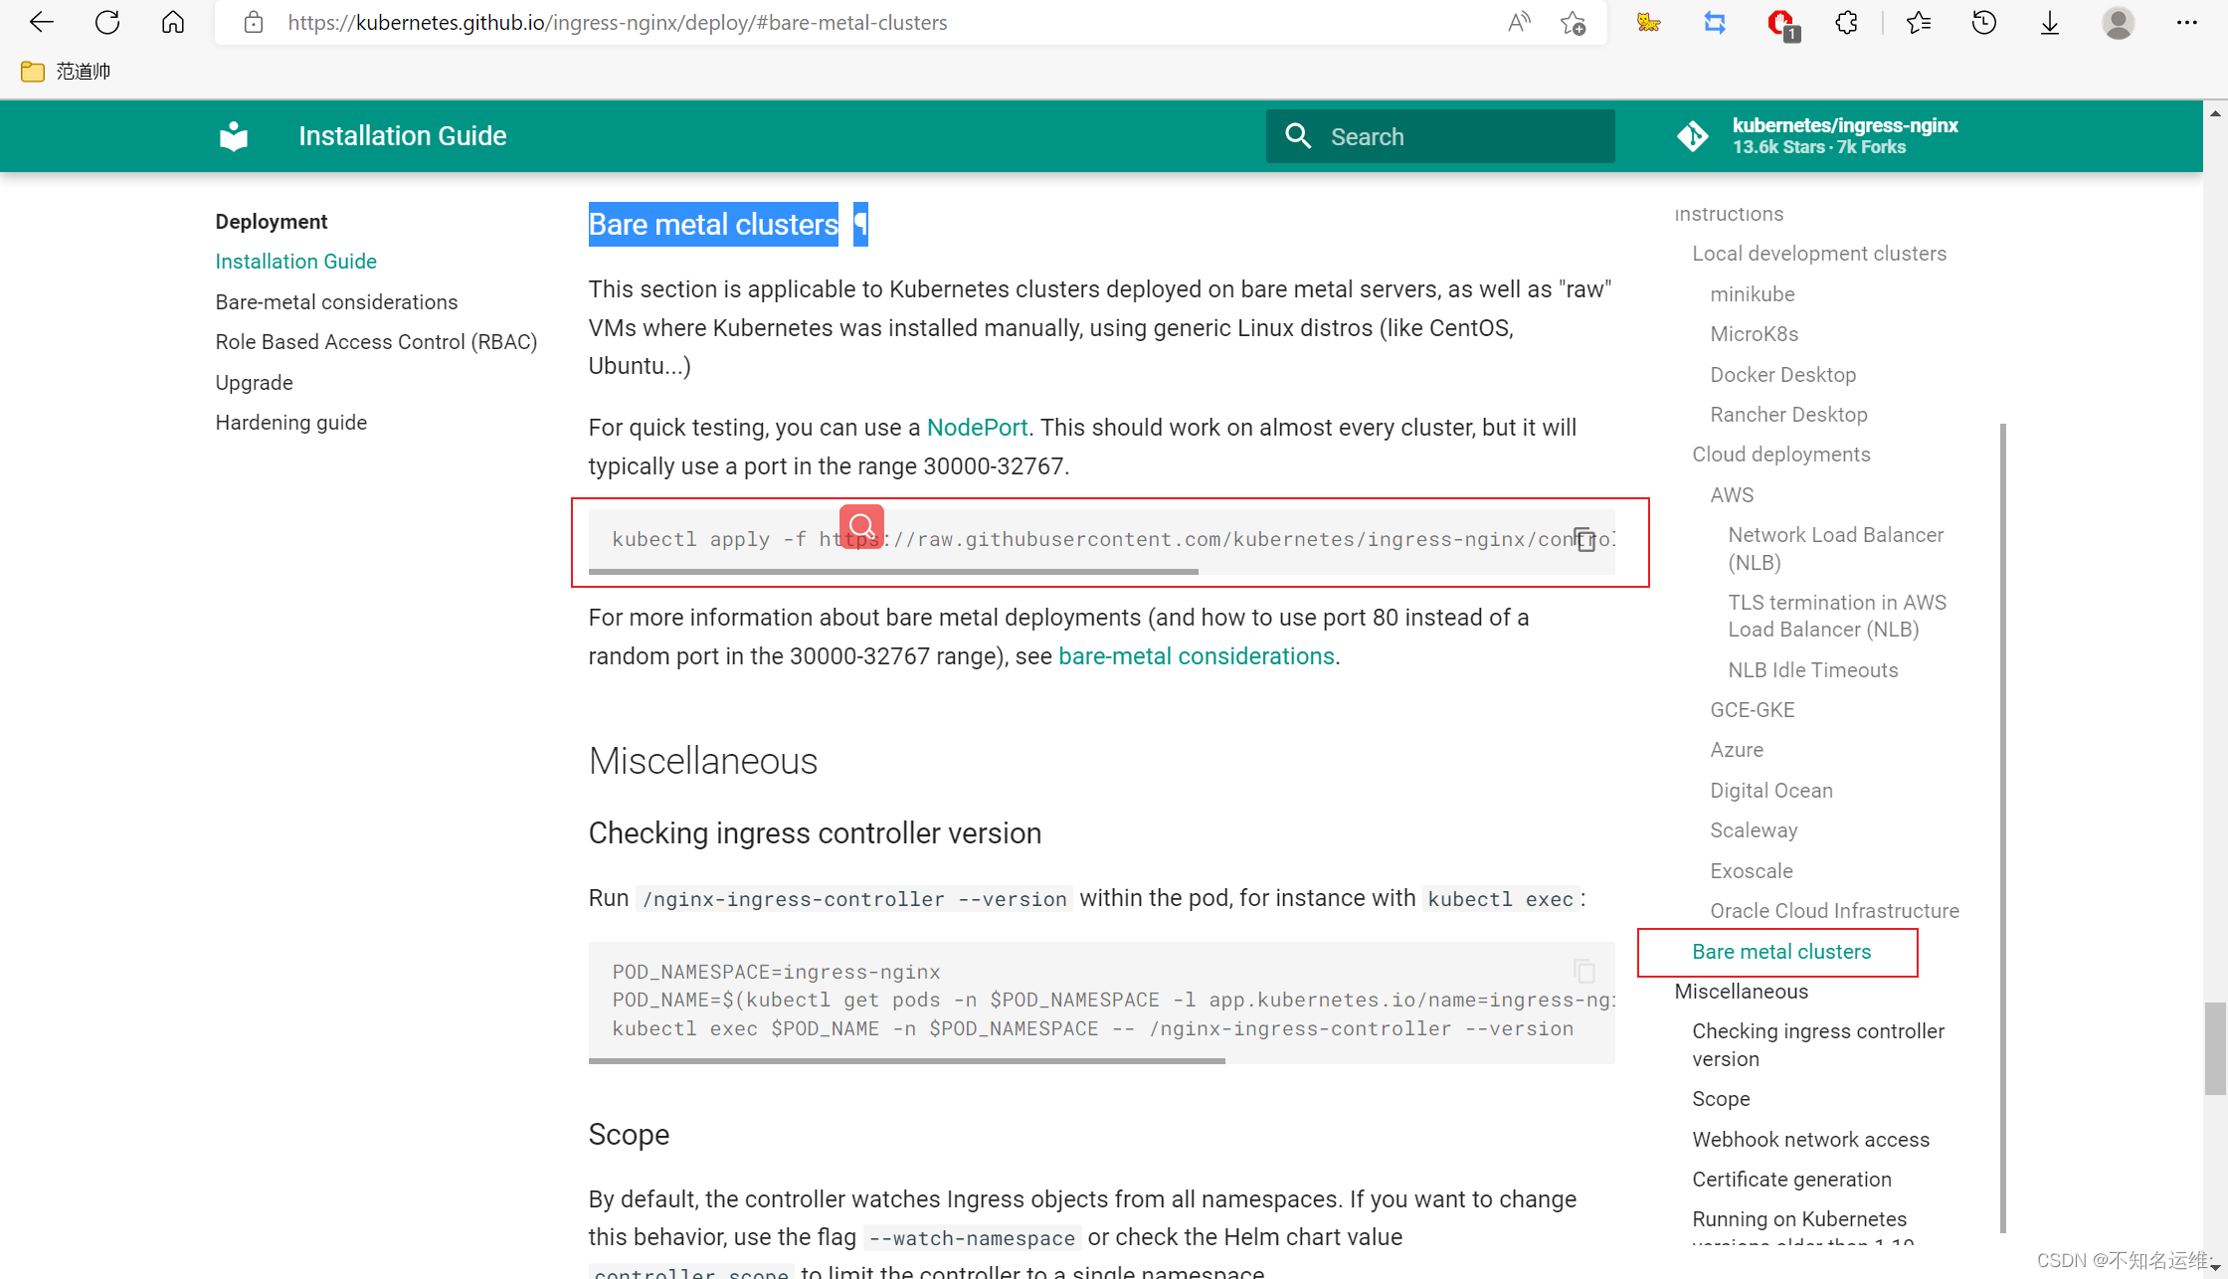Reload the page with the refresh icon

(x=107, y=22)
